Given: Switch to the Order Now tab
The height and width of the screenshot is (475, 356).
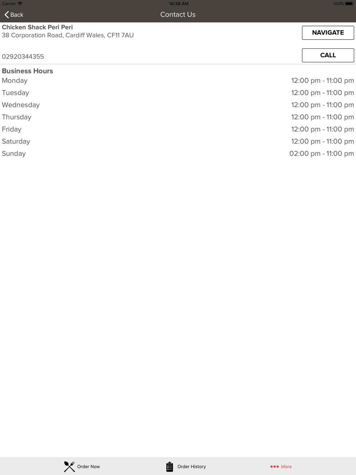Looking at the screenshot, I should (82, 466).
